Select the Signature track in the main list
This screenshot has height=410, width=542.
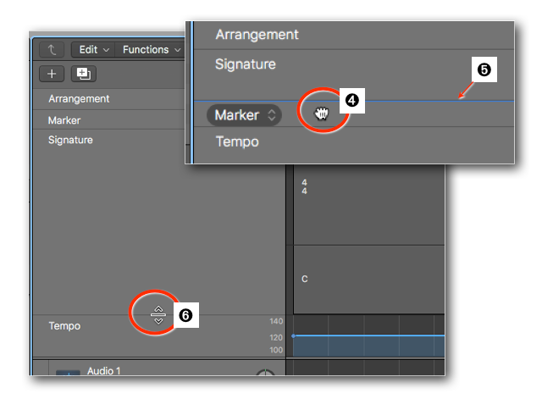(x=70, y=140)
